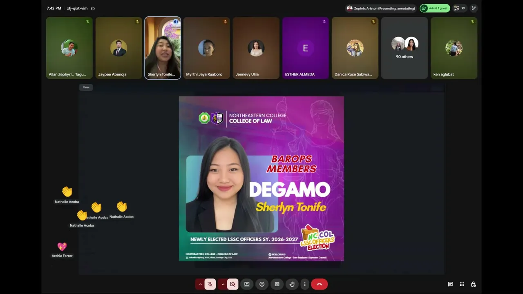Open the emoji reactions picker
Image resolution: width=523 pixels, height=294 pixels.
click(262, 284)
